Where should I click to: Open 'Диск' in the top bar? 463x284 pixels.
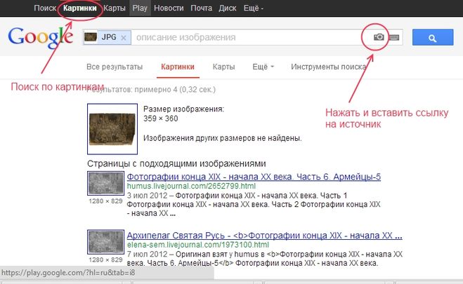(228, 8)
